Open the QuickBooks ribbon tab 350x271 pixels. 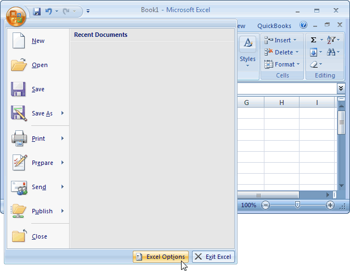coord(274,26)
